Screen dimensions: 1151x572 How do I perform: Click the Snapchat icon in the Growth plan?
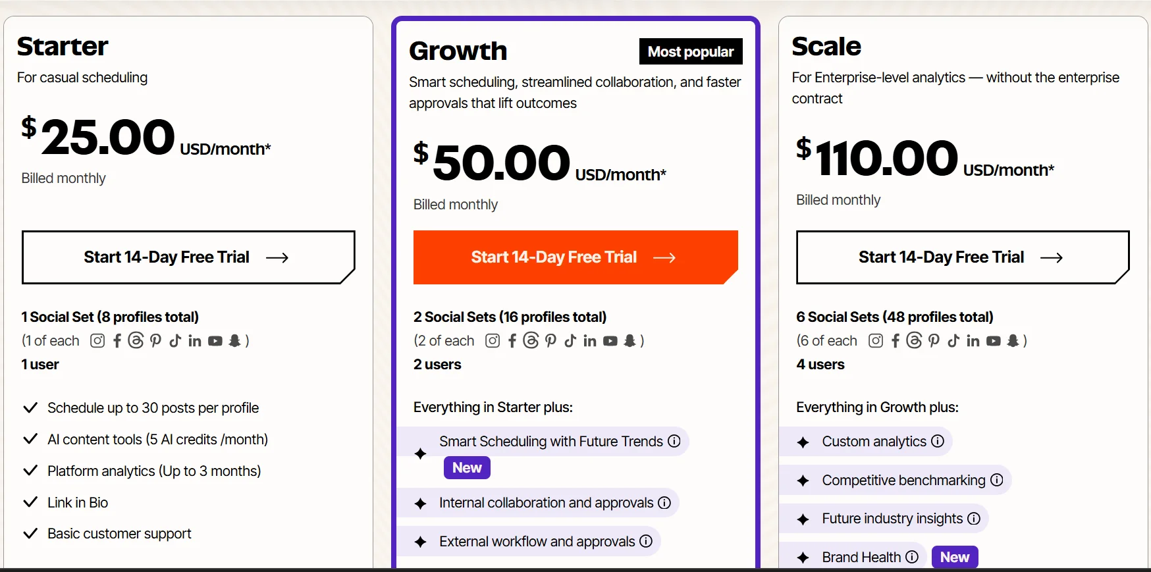pyautogui.click(x=629, y=340)
